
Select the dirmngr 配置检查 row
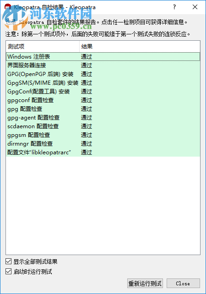(103, 144)
